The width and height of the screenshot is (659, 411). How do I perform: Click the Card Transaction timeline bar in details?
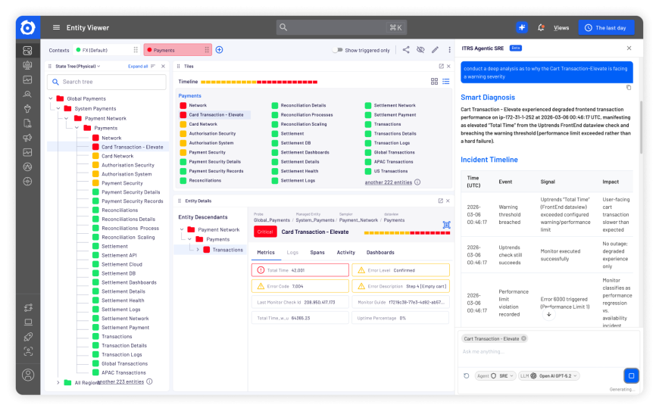tap(407, 232)
